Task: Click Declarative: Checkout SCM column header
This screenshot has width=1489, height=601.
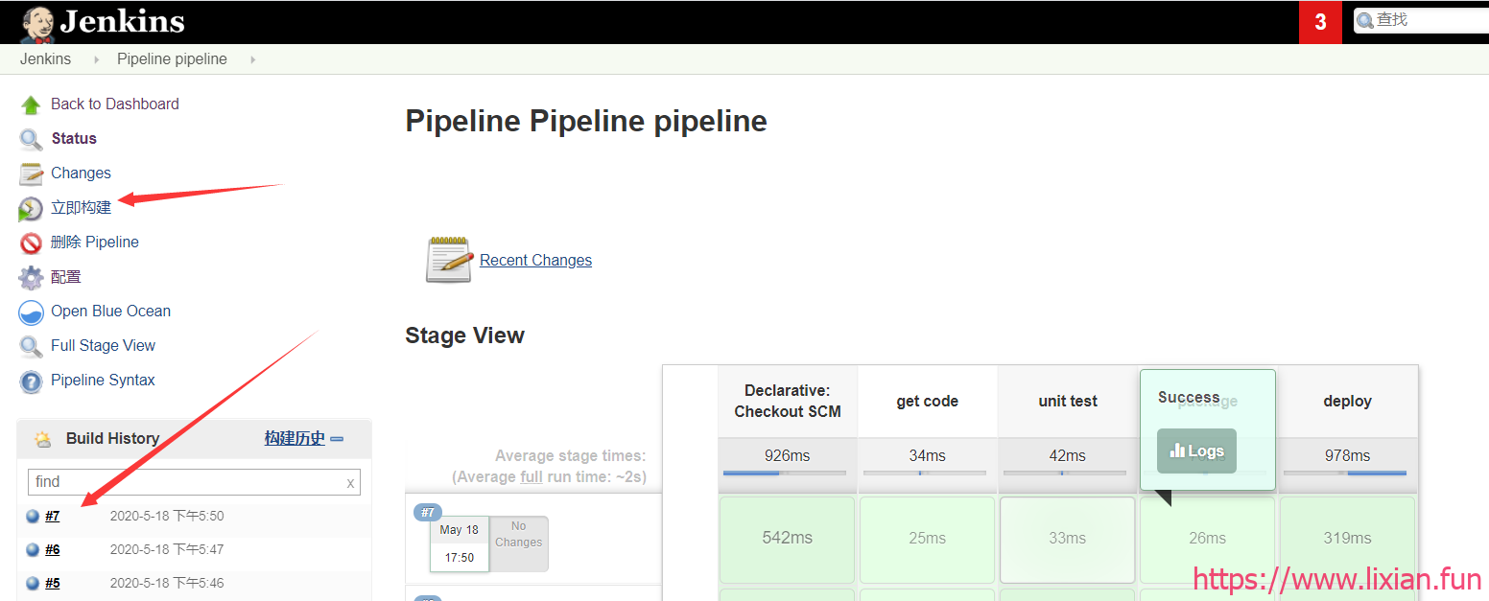Action: click(788, 402)
